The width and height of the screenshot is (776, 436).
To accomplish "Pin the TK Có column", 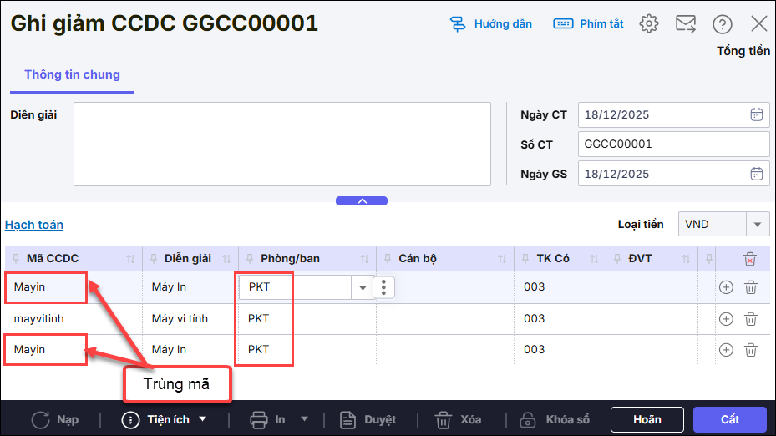I will [525, 258].
